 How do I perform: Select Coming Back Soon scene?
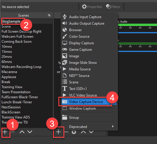point(27,42)
